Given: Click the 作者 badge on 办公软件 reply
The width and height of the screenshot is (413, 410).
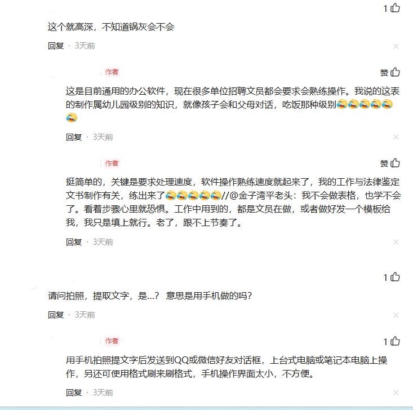Looking at the screenshot, I should coord(112,72).
